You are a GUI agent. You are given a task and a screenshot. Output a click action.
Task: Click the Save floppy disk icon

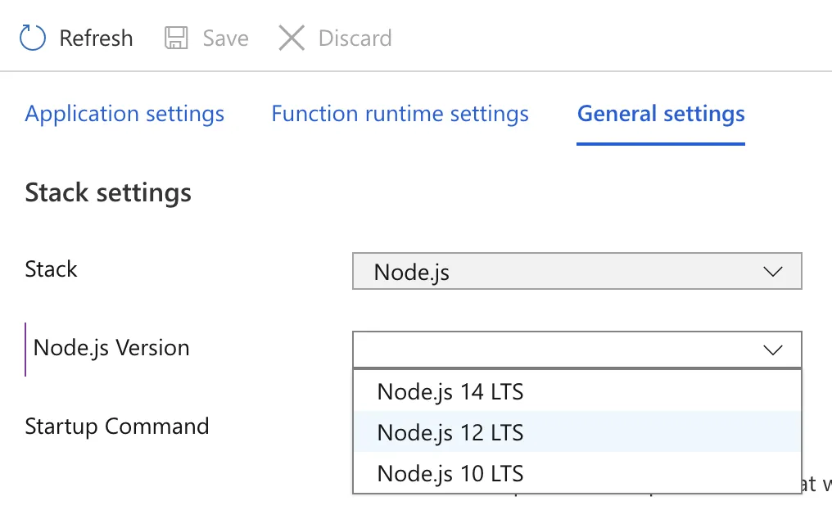(176, 38)
